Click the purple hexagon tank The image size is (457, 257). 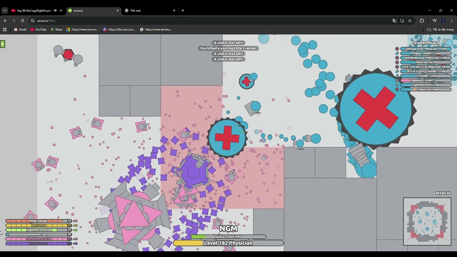pyautogui.click(x=193, y=172)
